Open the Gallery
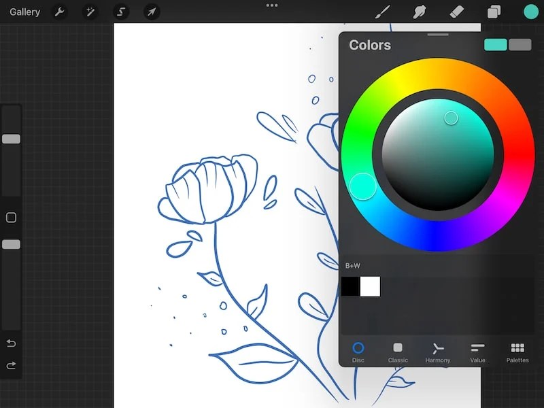Screen dimensions: 544x408 pyautogui.click(x=24, y=12)
